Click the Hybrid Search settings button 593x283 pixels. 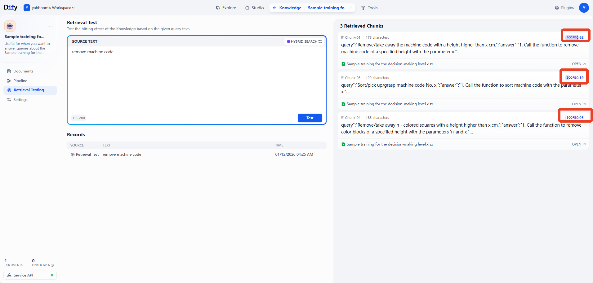[x=304, y=41]
